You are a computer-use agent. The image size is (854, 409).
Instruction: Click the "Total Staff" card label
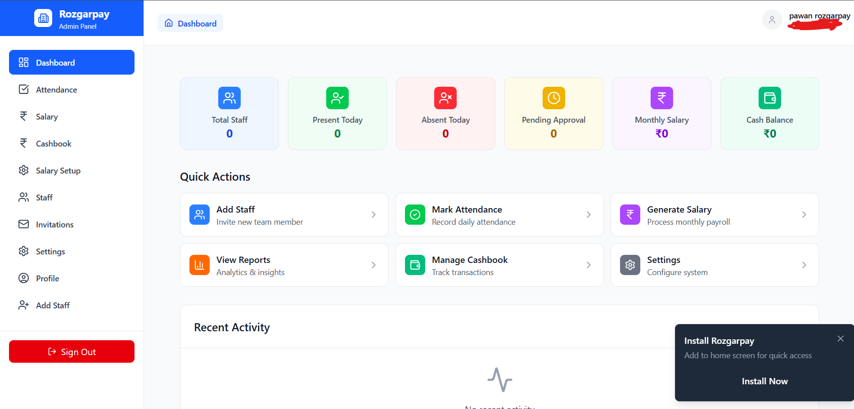pos(229,120)
